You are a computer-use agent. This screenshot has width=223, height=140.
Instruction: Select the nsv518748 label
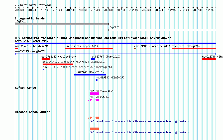pos(212,57)
